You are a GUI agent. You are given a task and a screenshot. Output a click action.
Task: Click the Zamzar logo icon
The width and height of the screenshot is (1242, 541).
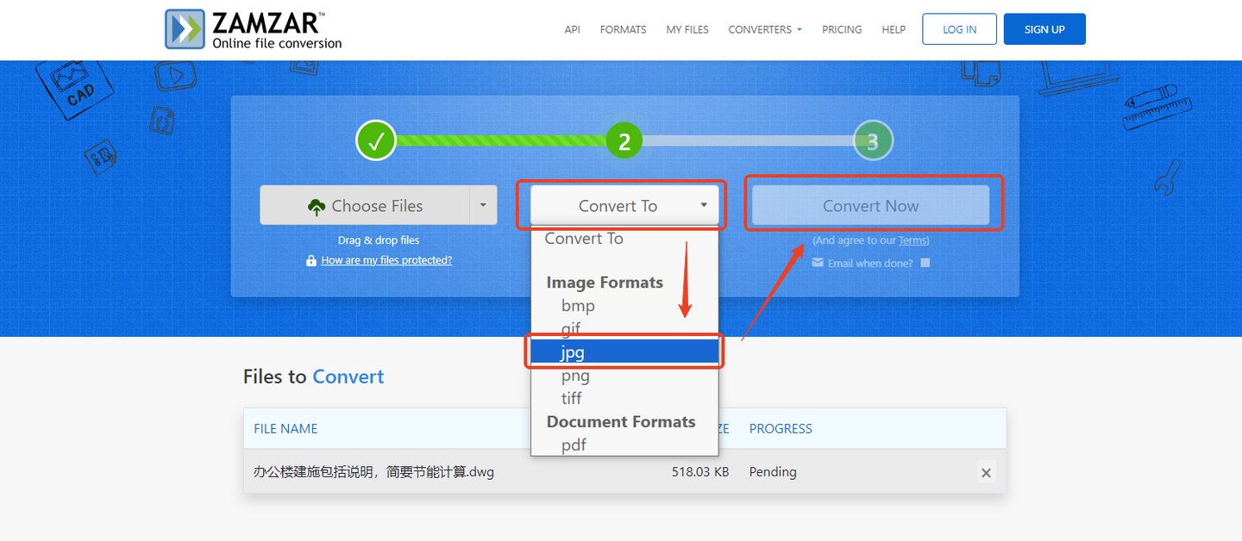point(185,29)
